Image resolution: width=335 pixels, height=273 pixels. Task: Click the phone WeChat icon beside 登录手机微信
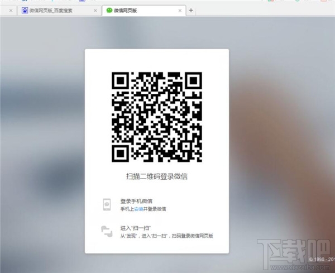coord(107,204)
